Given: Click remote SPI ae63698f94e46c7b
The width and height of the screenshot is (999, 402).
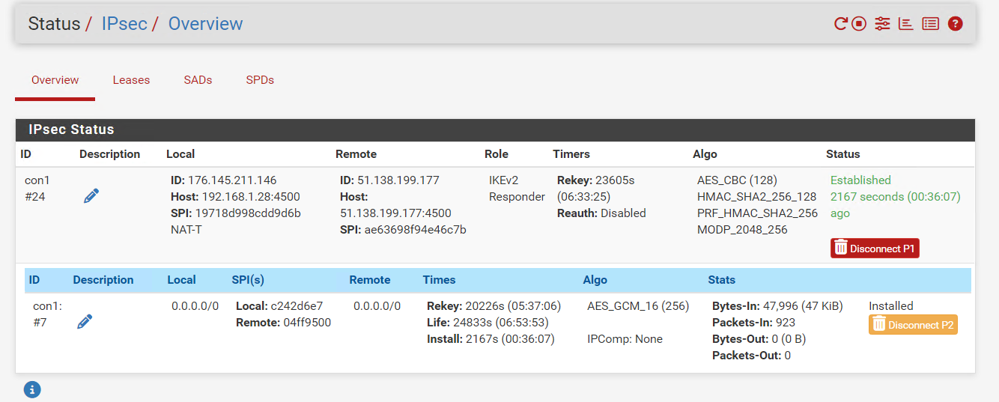Looking at the screenshot, I should point(403,230).
